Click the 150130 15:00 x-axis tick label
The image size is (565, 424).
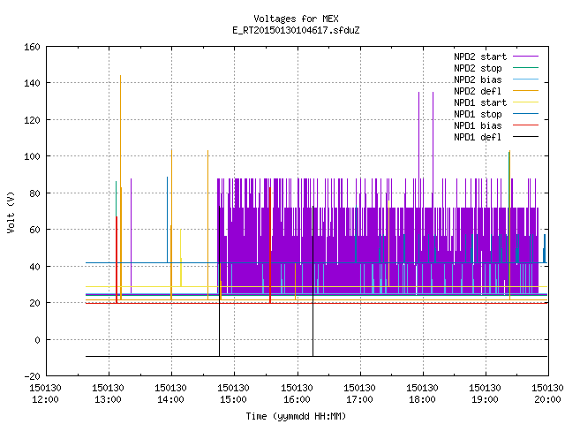tap(233, 394)
